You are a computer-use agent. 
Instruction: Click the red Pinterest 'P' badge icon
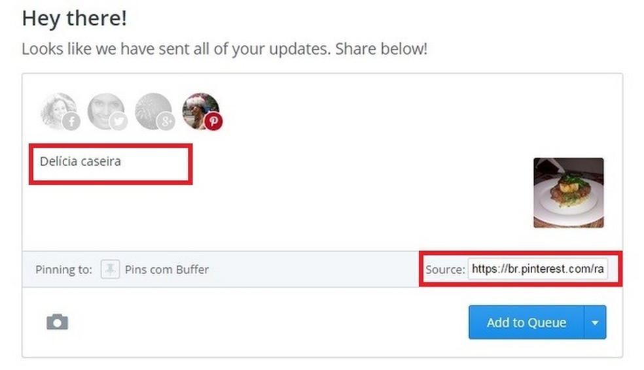[x=213, y=122]
